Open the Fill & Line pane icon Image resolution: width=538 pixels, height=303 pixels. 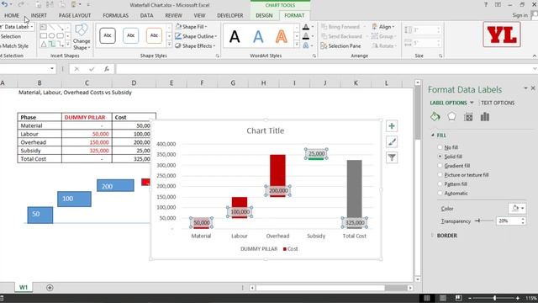435,117
